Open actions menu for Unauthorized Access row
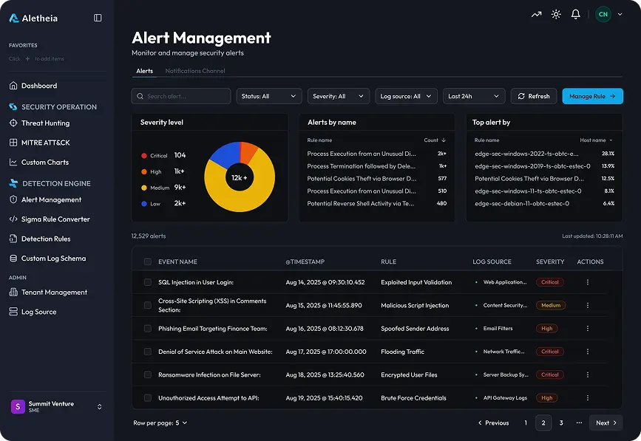 tap(588, 397)
